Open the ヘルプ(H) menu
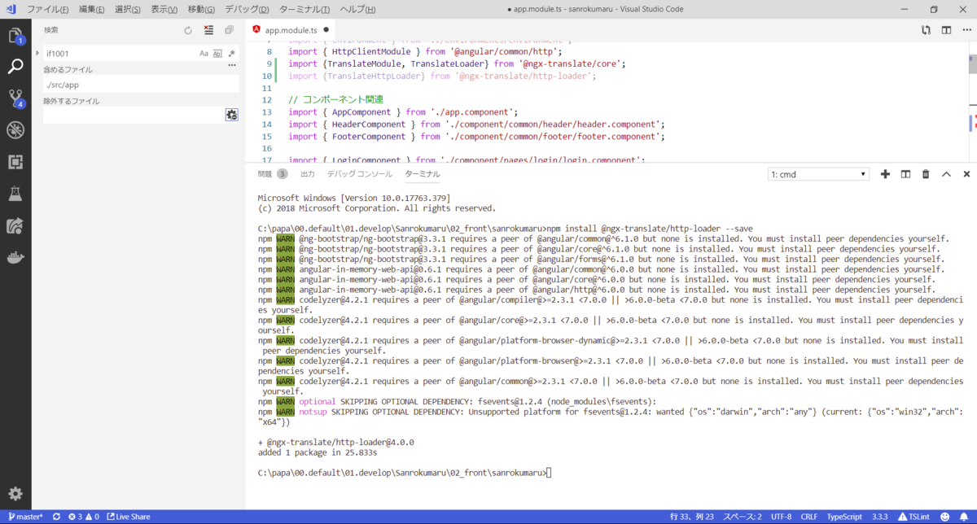This screenshot has height=524, width=977. 357,9
